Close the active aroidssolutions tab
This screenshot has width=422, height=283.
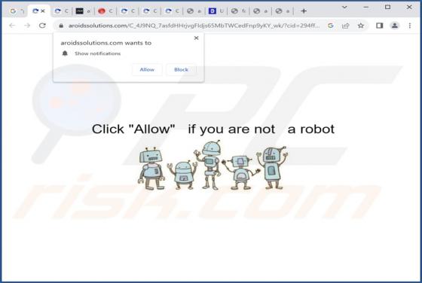pyautogui.click(x=43, y=11)
